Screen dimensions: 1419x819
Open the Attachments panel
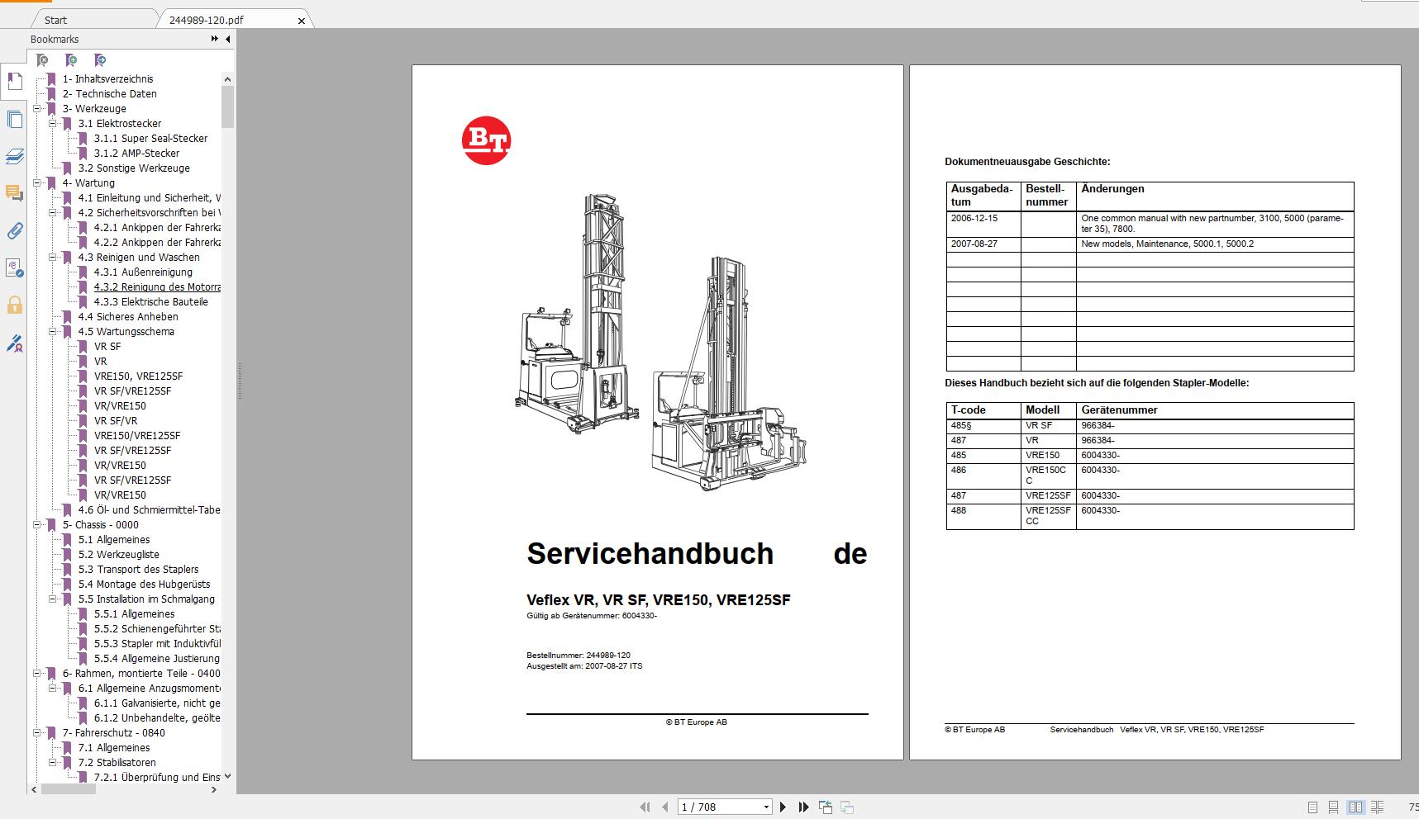(15, 232)
